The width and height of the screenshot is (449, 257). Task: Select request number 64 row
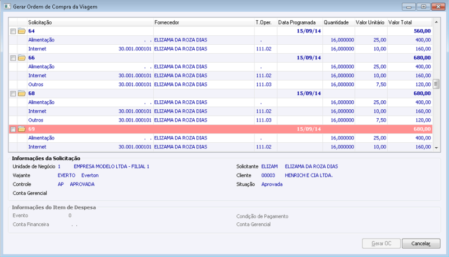[x=221, y=31]
